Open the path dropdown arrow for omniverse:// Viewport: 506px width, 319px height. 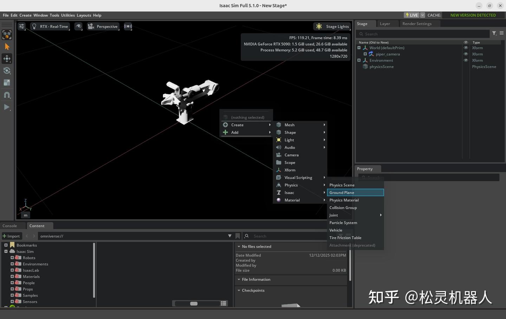point(230,236)
